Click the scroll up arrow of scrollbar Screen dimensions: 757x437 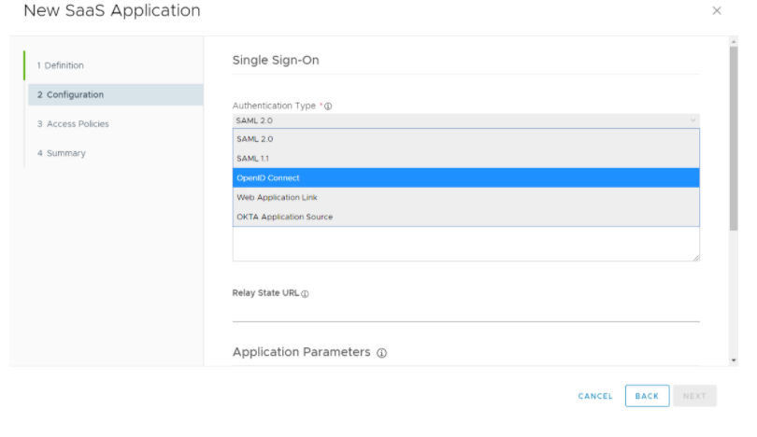[734, 42]
